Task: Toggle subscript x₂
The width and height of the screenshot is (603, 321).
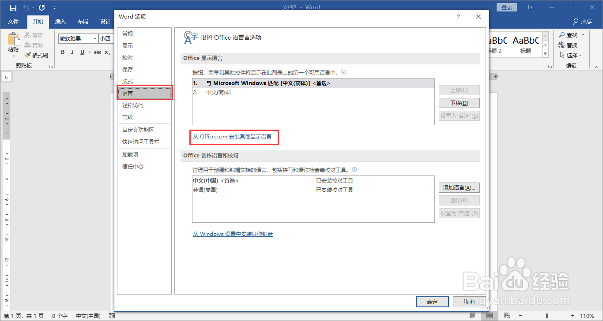Action: (x=107, y=52)
